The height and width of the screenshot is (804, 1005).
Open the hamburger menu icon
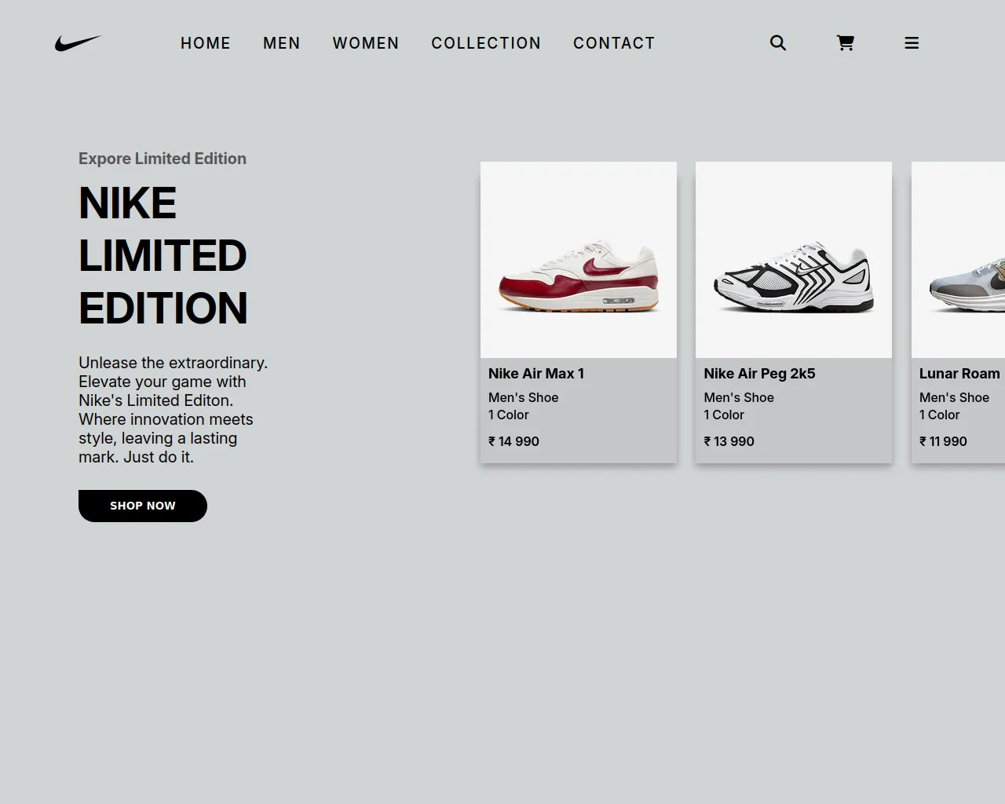point(912,42)
